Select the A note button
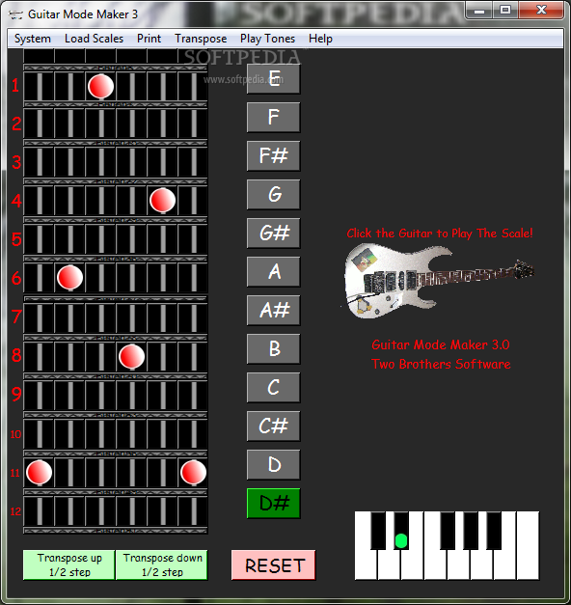The width and height of the screenshot is (571, 605). [274, 272]
